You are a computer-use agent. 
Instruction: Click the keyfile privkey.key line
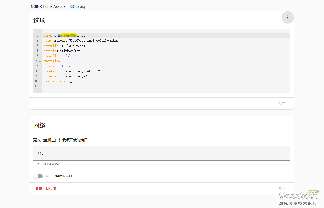(x=62, y=51)
